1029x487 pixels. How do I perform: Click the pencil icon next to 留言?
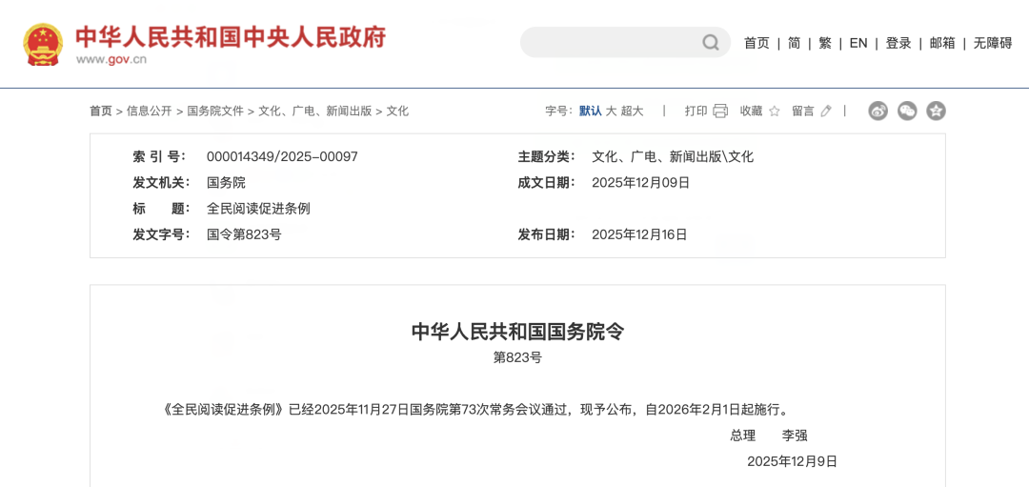826,111
